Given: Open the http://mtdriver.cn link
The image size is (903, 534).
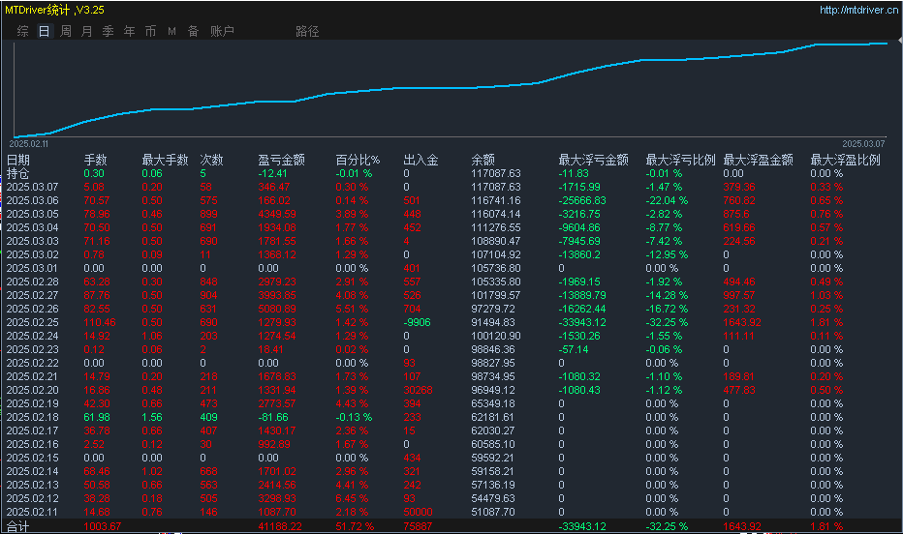Looking at the screenshot, I should point(858,10).
